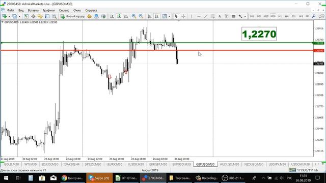This screenshot has width=326, height=183.
Task: Switch to bar chart display
Action: tap(112, 16)
